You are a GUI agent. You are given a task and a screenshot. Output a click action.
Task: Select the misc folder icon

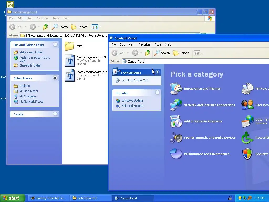point(69,46)
